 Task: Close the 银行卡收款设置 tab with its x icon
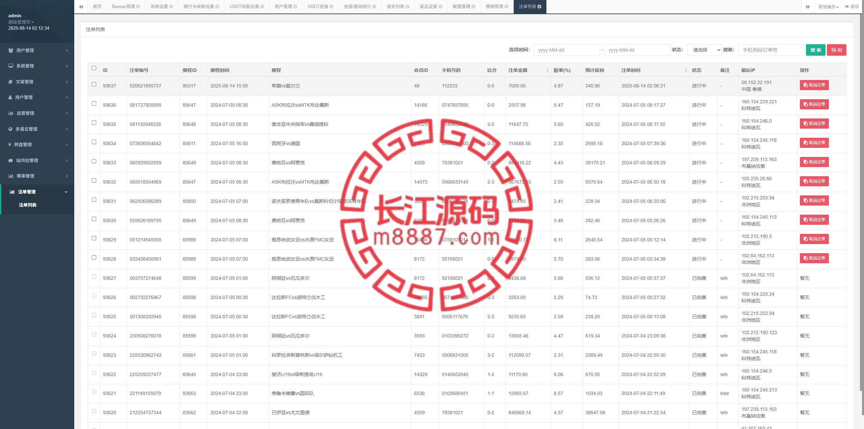click(217, 7)
